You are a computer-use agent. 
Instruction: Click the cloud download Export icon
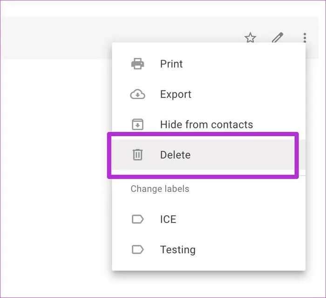click(x=137, y=94)
